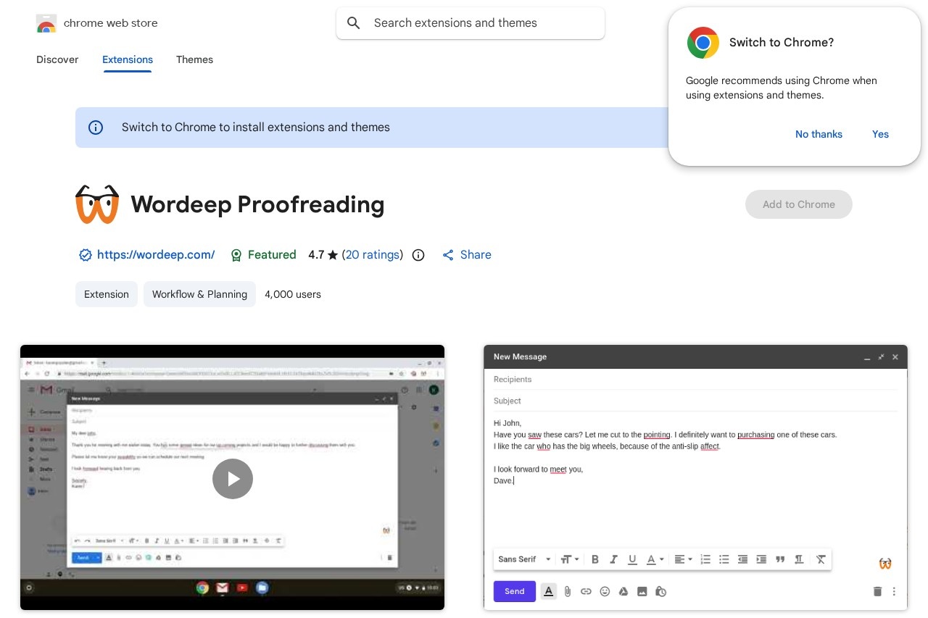Open the text size dropdown
The width and height of the screenshot is (928, 618).
click(569, 559)
